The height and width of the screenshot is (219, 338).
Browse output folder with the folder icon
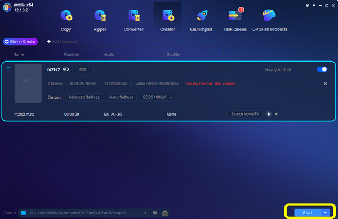pos(155,213)
